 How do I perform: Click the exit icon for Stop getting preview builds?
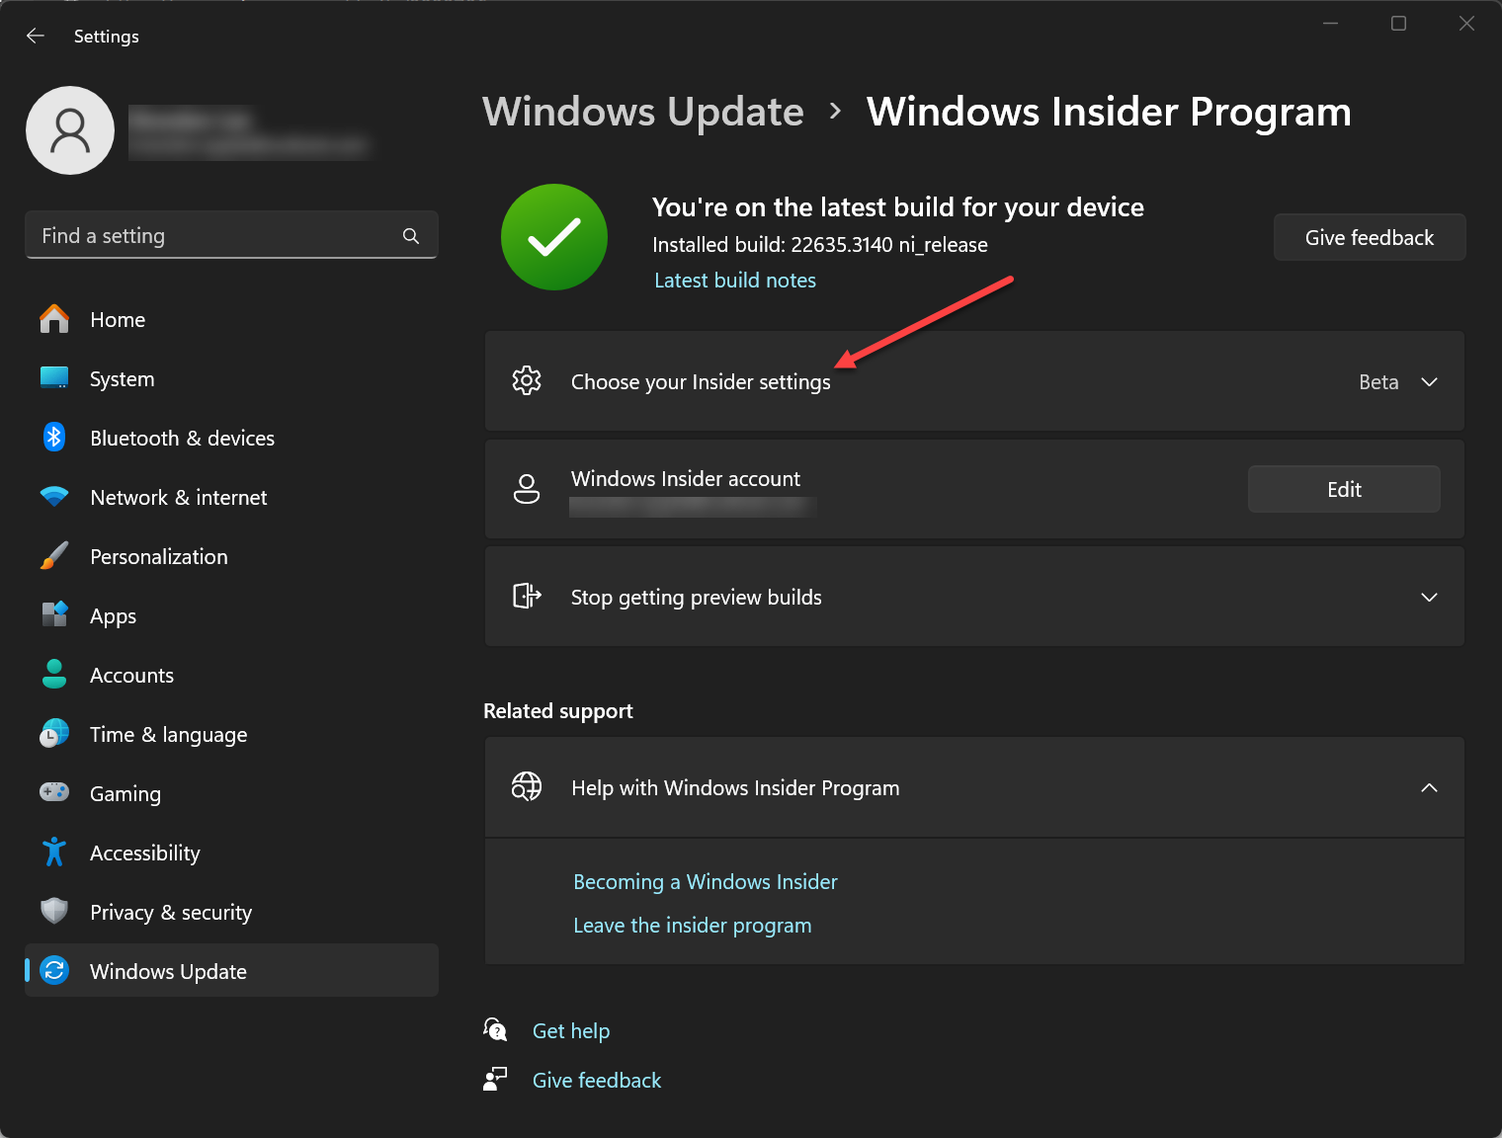coord(527,596)
